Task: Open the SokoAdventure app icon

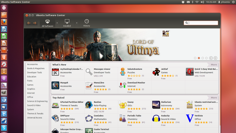Action: [123, 72]
